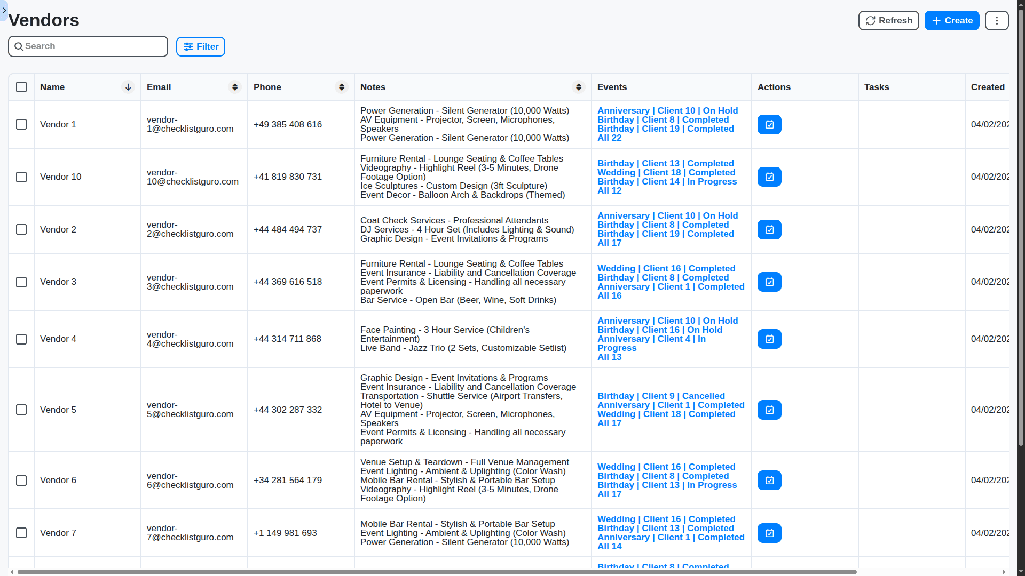Toggle sorting on the Phone column
This screenshot has height=576, width=1025.
342,87
